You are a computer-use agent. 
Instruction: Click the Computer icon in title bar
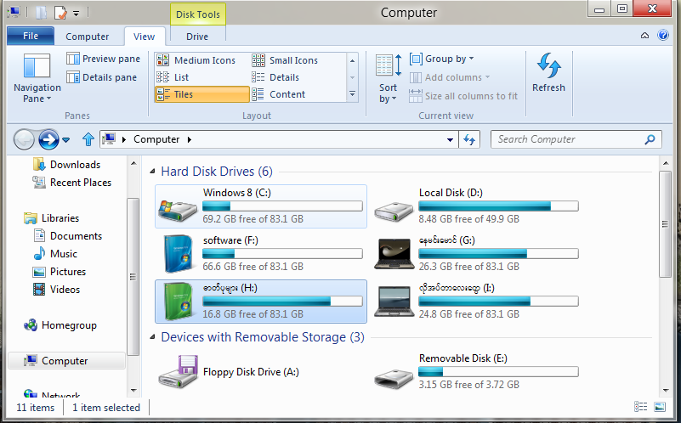click(x=14, y=12)
